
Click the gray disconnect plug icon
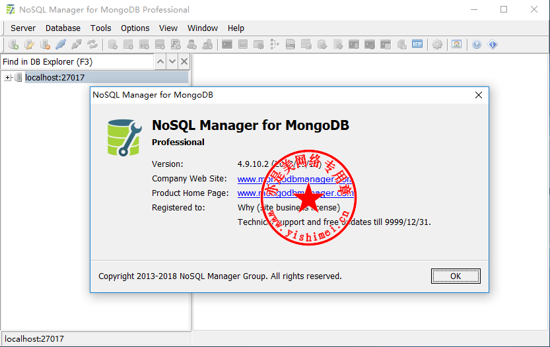(77, 44)
